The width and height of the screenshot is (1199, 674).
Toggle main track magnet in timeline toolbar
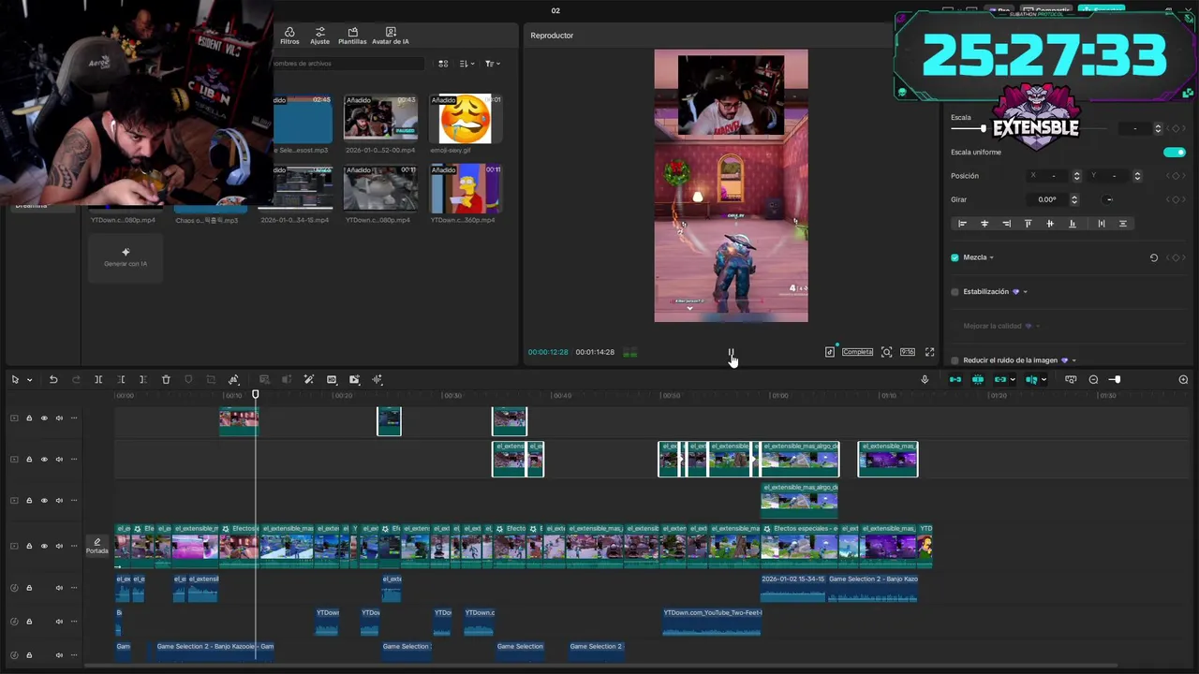coord(955,380)
